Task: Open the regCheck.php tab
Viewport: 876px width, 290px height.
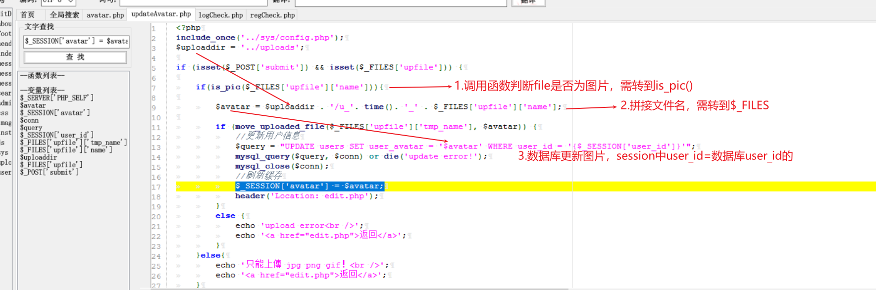Action: tap(272, 15)
